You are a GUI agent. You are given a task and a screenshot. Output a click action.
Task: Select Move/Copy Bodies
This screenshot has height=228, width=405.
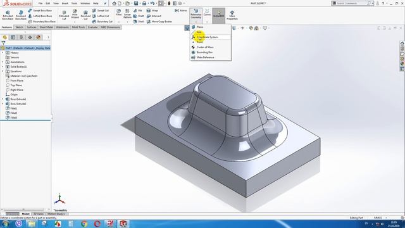[x=159, y=22]
